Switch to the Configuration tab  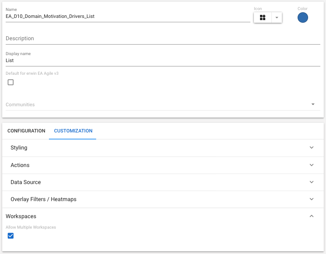coord(26,131)
